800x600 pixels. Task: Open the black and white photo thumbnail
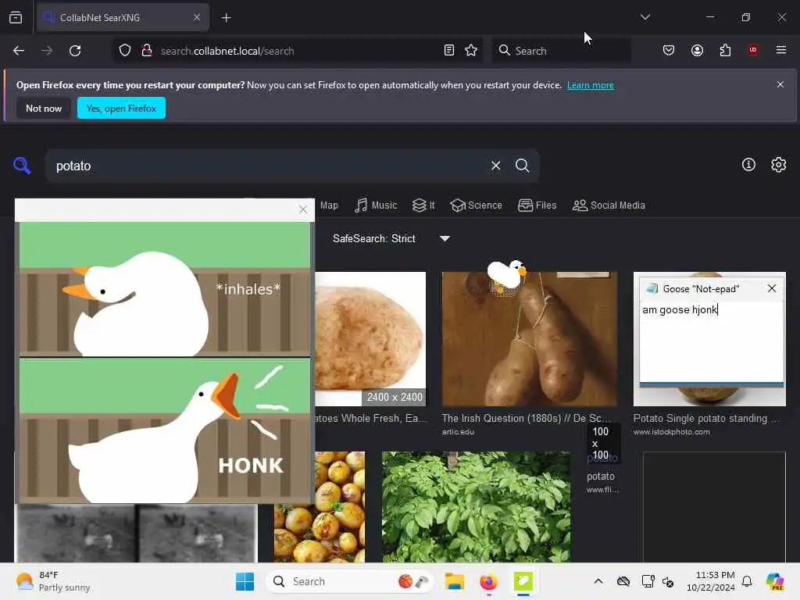click(x=136, y=533)
